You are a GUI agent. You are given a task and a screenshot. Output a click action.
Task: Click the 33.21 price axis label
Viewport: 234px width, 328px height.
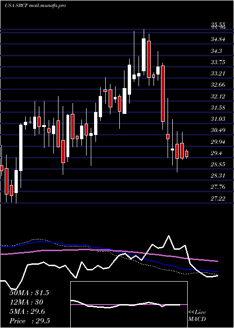click(x=218, y=74)
